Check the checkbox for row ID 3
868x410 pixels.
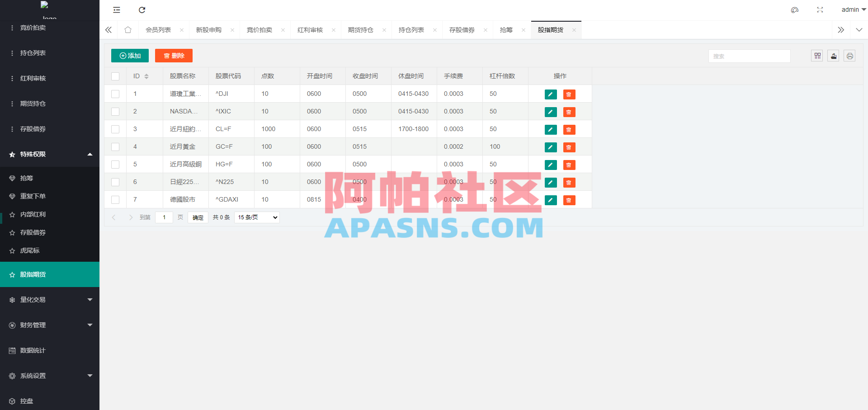tap(115, 129)
